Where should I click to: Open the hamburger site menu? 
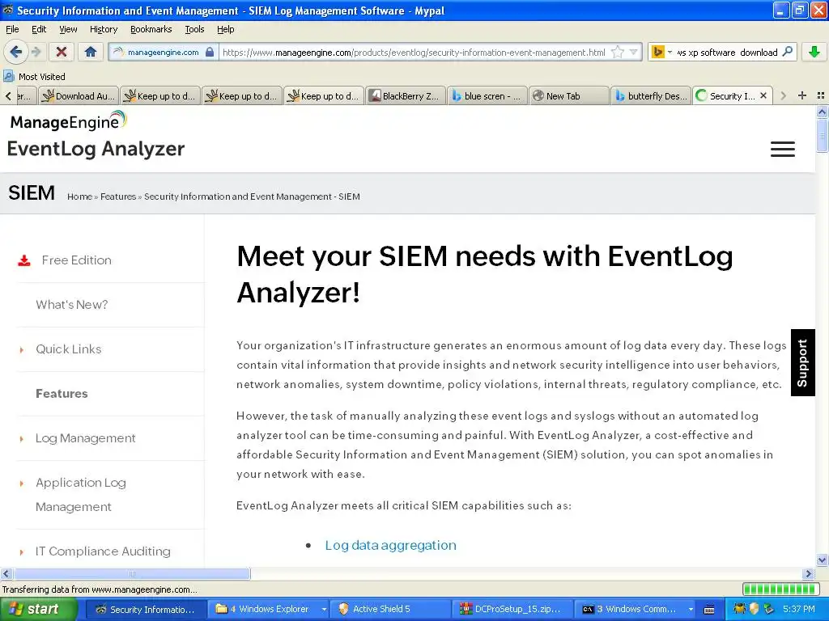pos(783,150)
